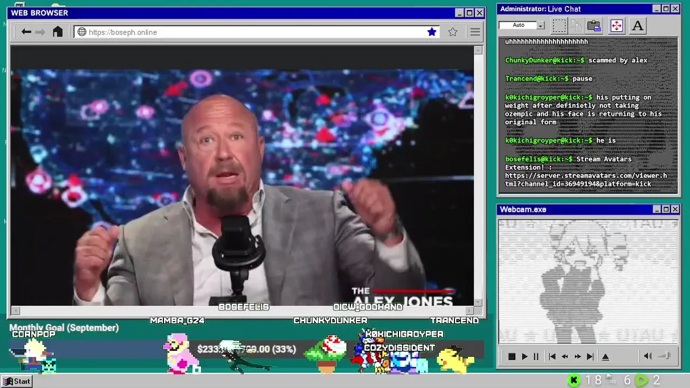Screen dimensions: 690x388
Task: Click the COZYDISSIDENT avatar name
Action: pyautogui.click(x=399, y=348)
